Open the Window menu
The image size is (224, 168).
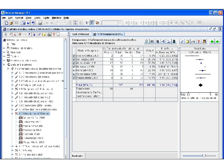click(x=56, y=18)
